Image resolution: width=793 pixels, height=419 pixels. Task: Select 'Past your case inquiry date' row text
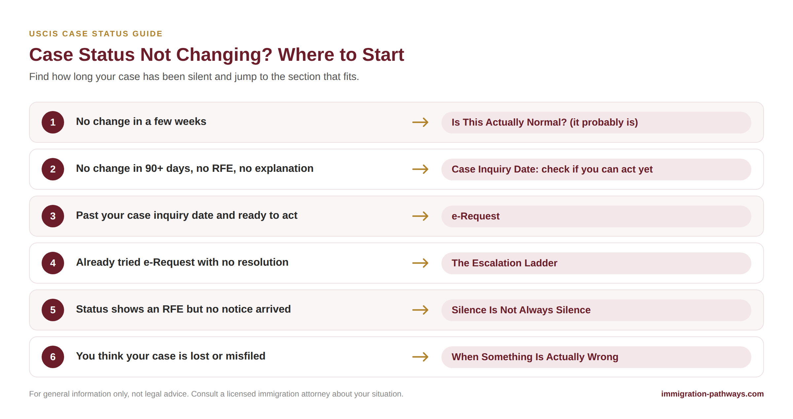[187, 215]
